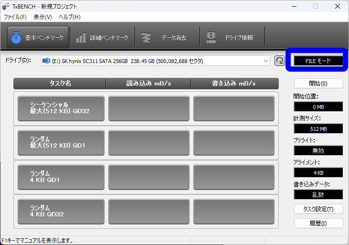Open the 表示(V) menu
This screenshot has width=349, height=245.
[x=42, y=17]
